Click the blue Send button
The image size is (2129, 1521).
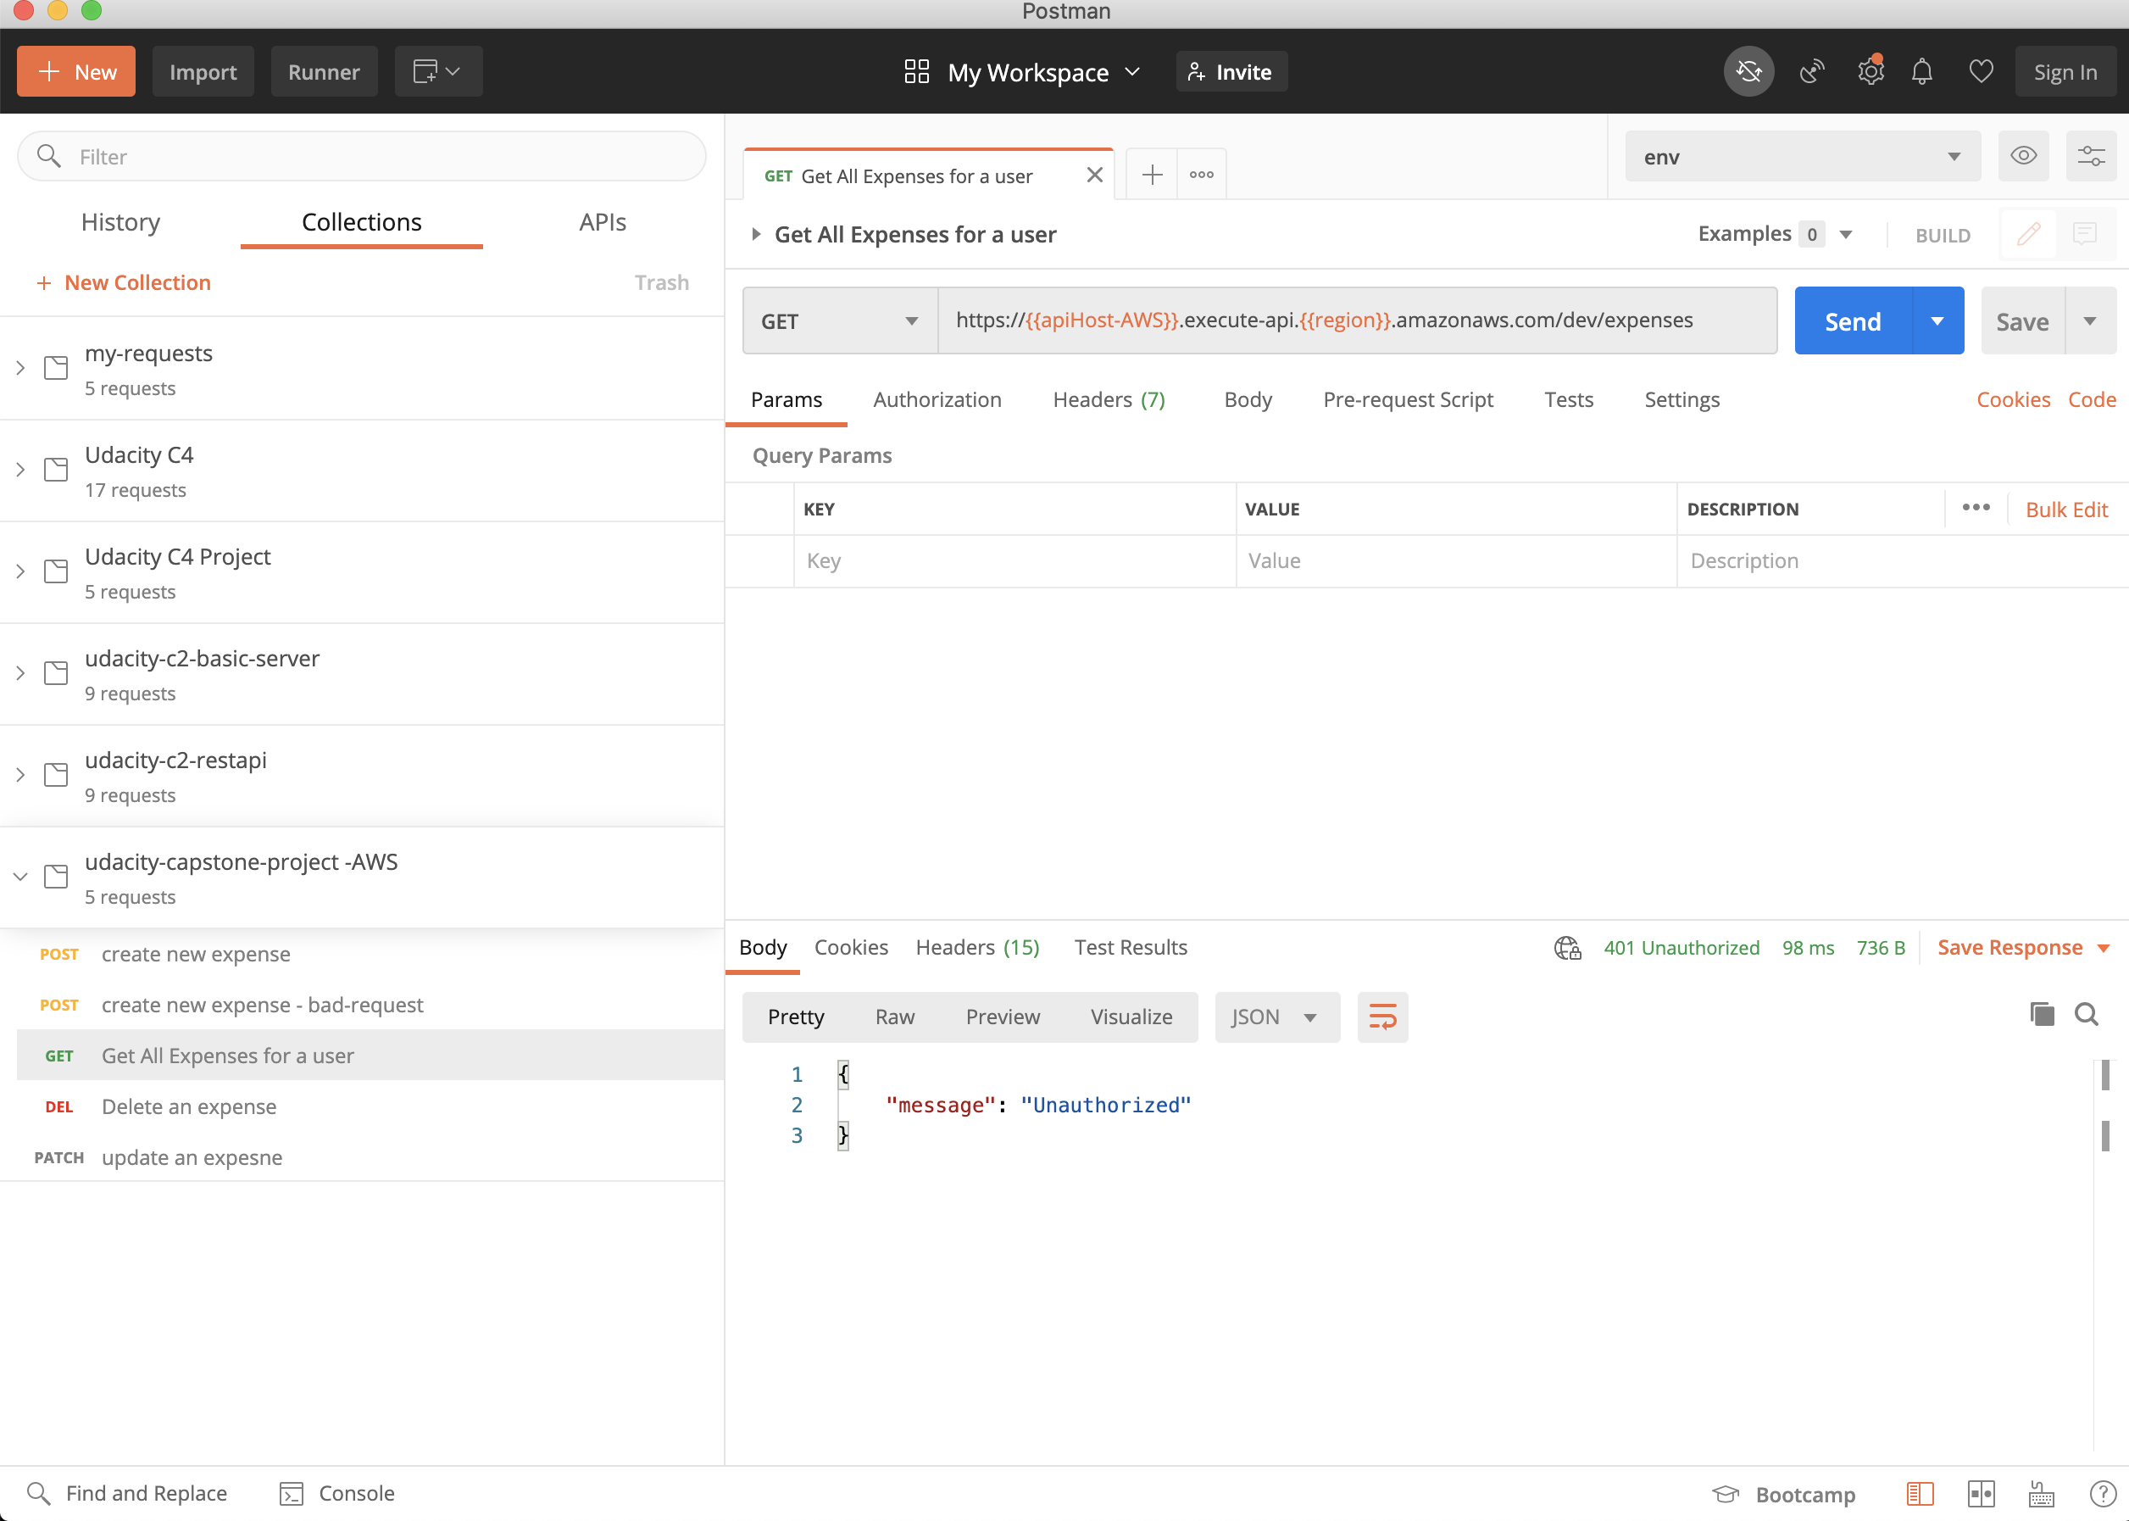[x=1851, y=321]
